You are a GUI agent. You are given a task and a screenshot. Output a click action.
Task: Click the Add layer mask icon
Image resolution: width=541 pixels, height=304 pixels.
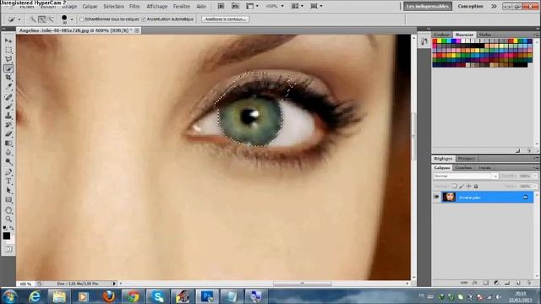(486, 283)
